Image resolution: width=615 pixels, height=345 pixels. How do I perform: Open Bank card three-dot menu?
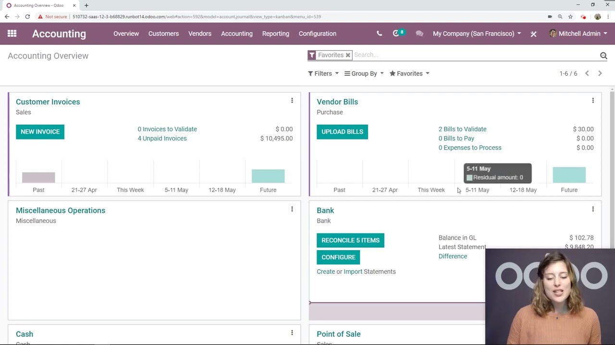[593, 209]
